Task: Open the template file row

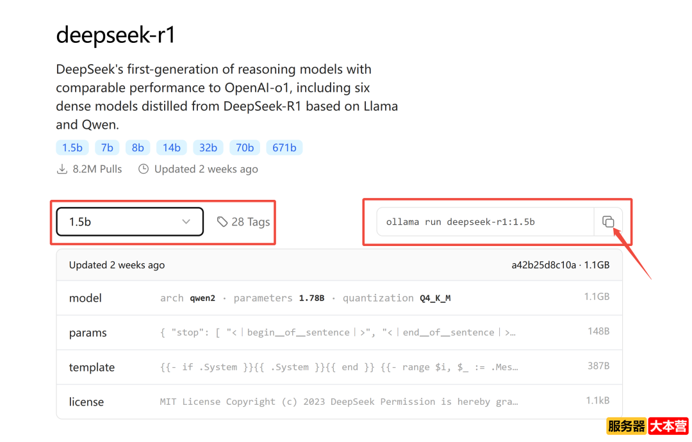Action: (x=340, y=367)
